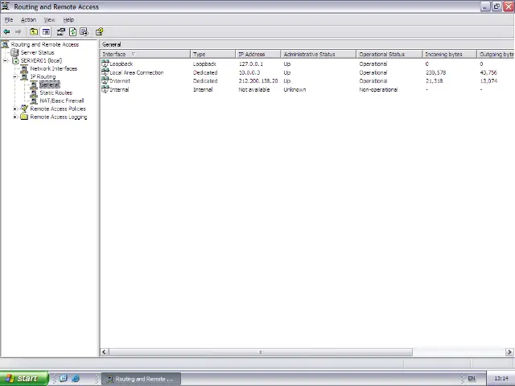This screenshot has width=515, height=386.
Task: Click the Network Interfaces tree icon
Action: (x=24, y=68)
